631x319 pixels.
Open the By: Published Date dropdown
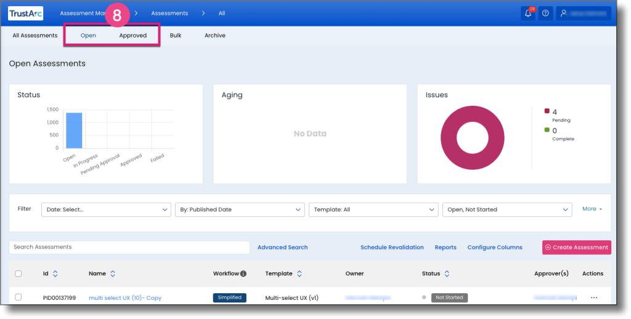pyautogui.click(x=240, y=210)
